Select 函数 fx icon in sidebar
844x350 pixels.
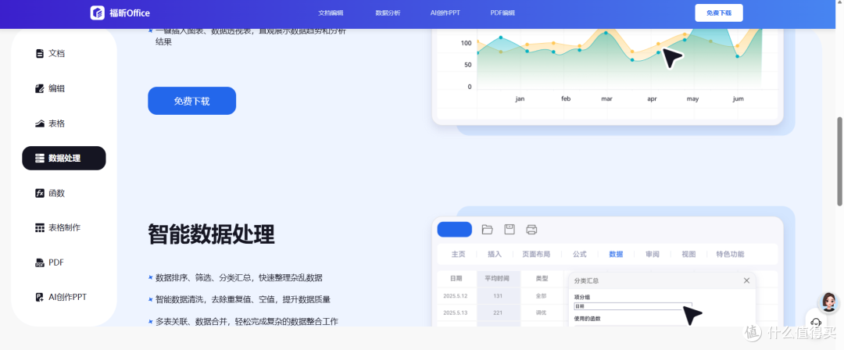point(39,193)
